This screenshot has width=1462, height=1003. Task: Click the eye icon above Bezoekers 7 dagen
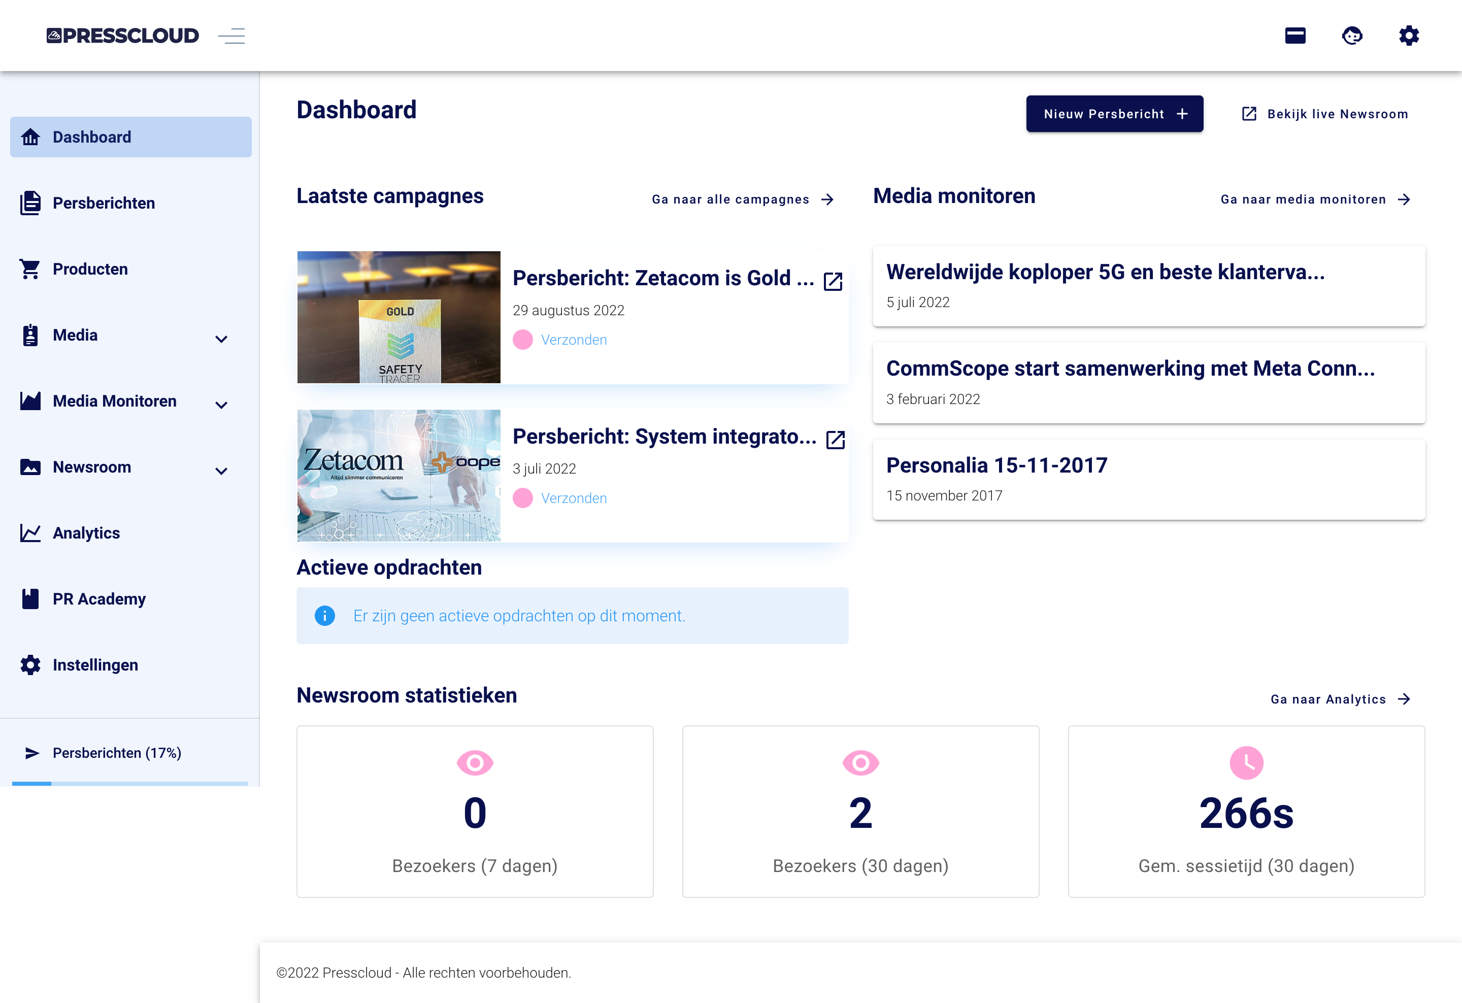coord(474,763)
